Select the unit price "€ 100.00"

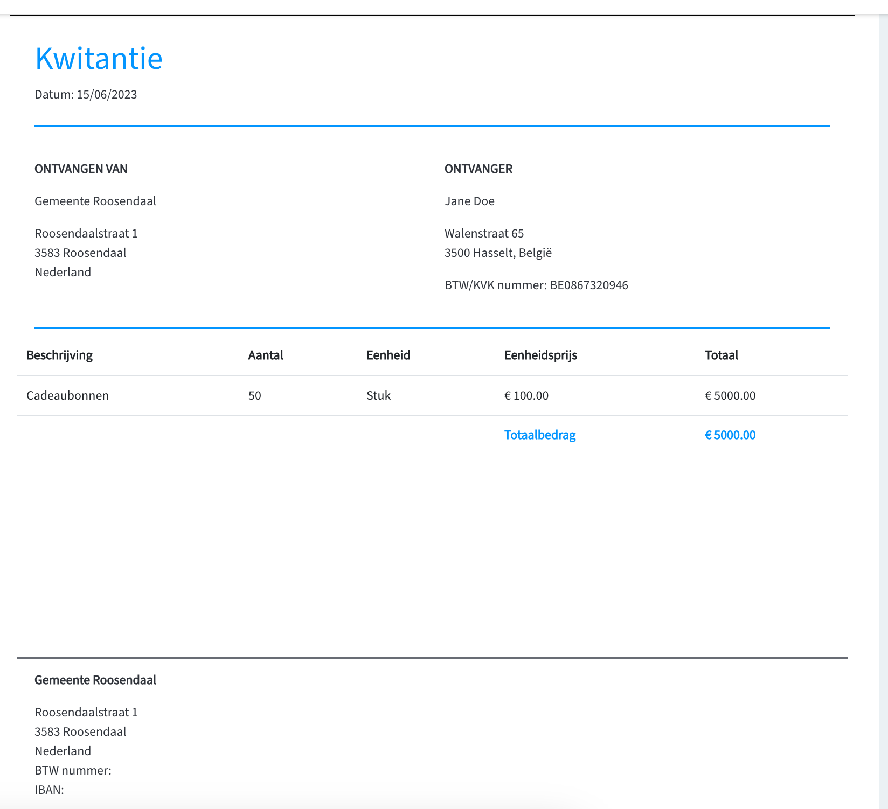click(526, 396)
